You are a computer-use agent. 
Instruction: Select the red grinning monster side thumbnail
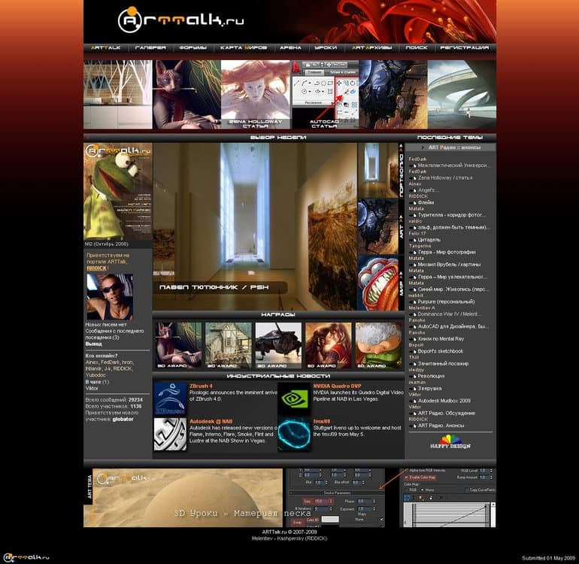click(377, 283)
